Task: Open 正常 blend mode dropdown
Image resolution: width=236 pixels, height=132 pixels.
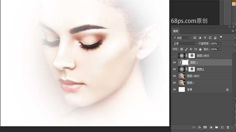Action: click(184, 43)
